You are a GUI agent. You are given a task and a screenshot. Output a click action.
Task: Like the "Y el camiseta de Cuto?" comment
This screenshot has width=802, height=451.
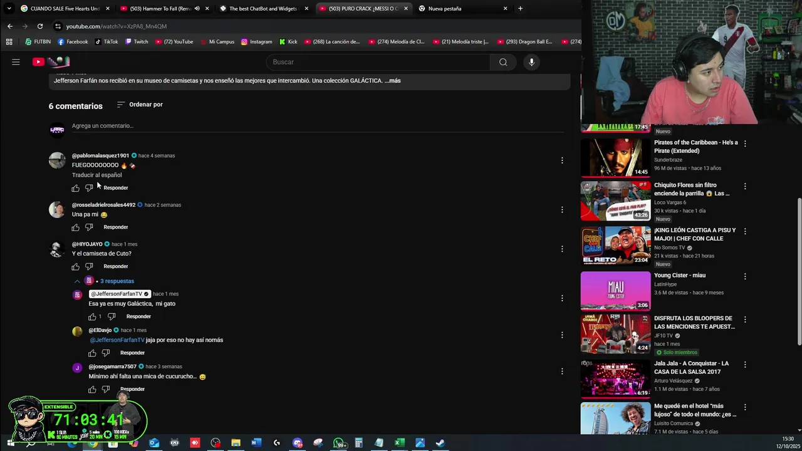tap(76, 266)
